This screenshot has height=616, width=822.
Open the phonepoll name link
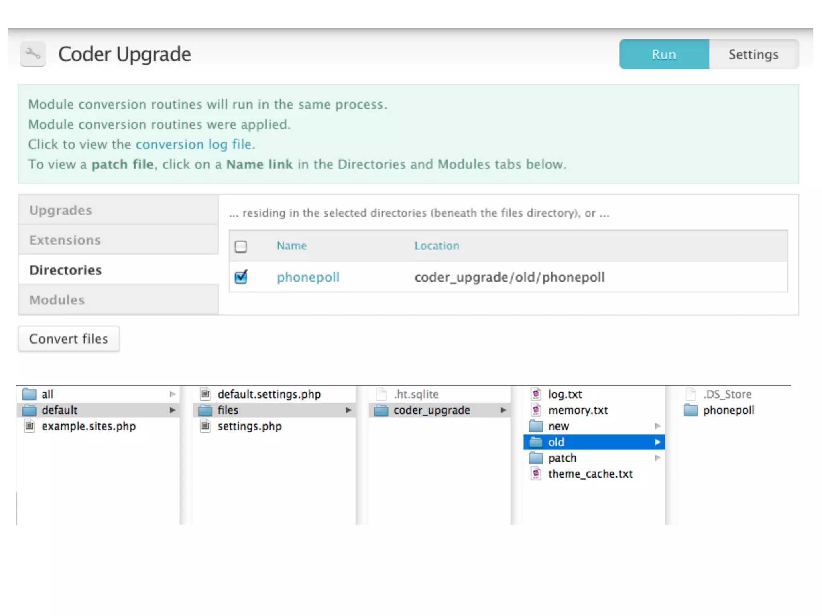tap(308, 277)
